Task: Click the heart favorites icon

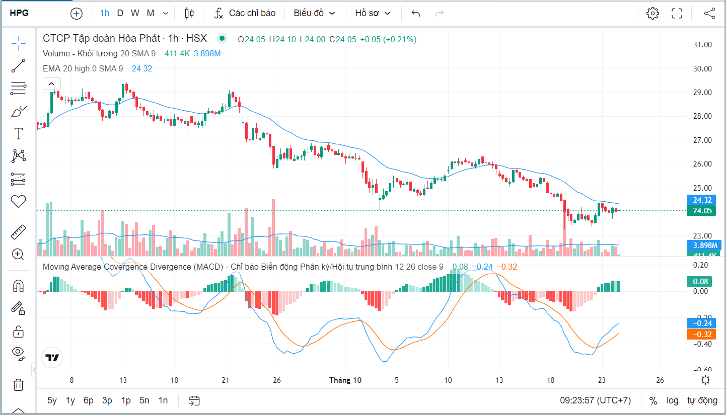Action: tap(18, 202)
